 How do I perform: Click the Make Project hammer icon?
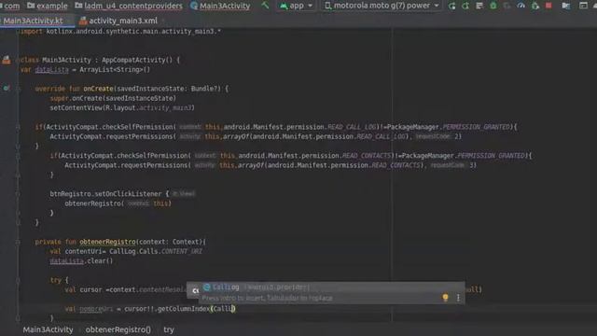tap(265, 6)
